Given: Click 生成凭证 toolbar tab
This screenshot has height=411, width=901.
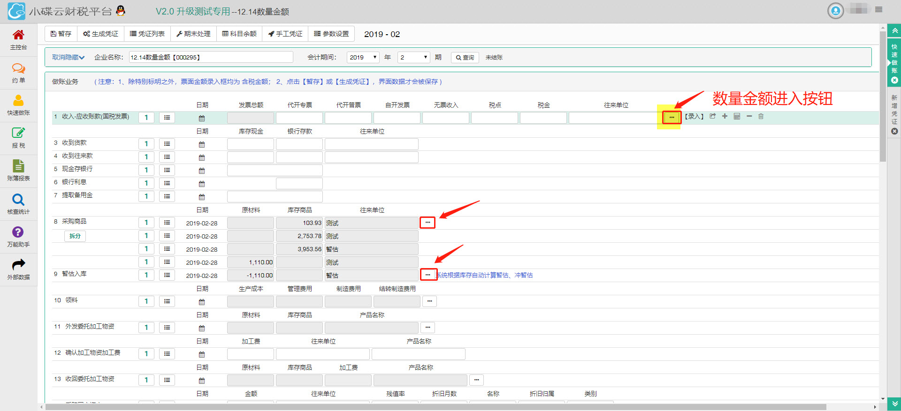Looking at the screenshot, I should click(100, 34).
